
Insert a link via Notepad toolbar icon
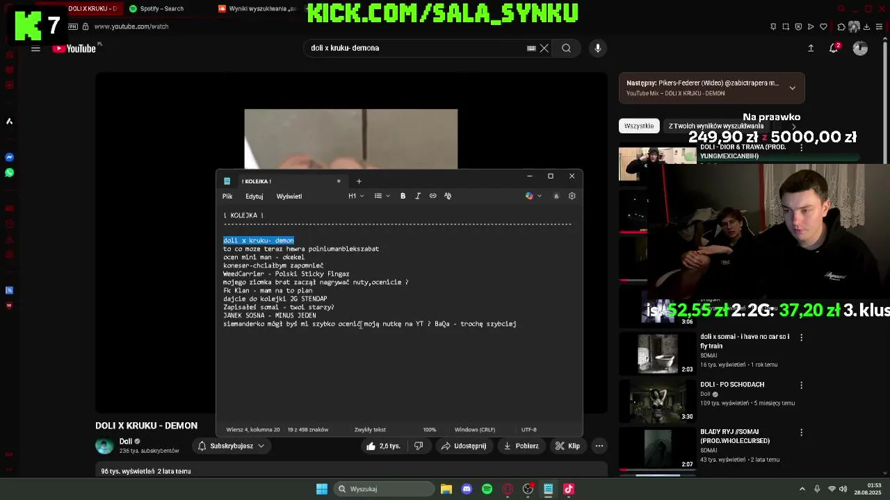point(432,196)
